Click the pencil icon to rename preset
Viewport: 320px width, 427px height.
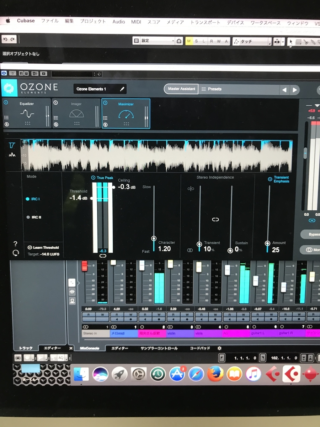122,89
